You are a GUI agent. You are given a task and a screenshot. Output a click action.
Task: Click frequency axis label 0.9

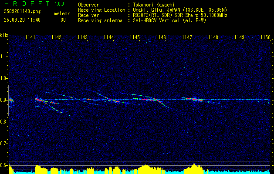[3, 100]
